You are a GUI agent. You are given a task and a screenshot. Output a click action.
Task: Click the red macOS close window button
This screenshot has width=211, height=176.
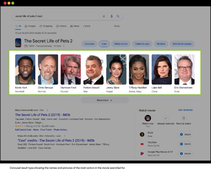coord(5,3)
